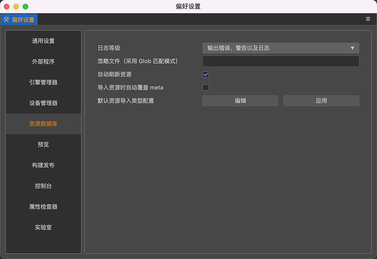Click the 编辑 button
Viewport: 377px width, 259px height.
(x=240, y=101)
